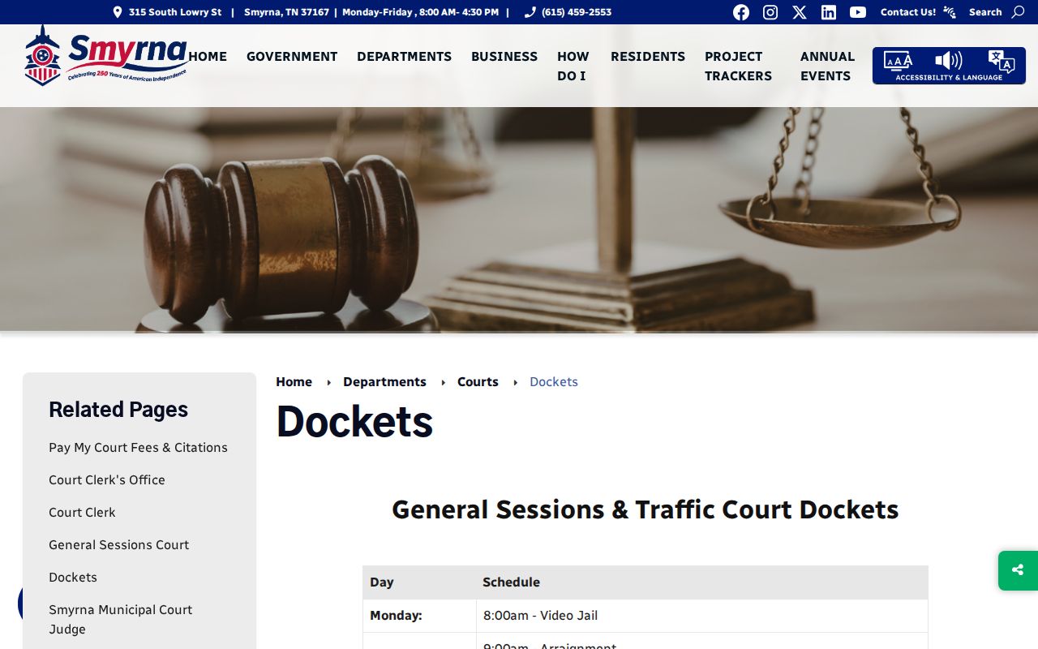Screen dimensions: 1038x649
Task: Open the LinkedIn icon link
Action: coord(829,12)
